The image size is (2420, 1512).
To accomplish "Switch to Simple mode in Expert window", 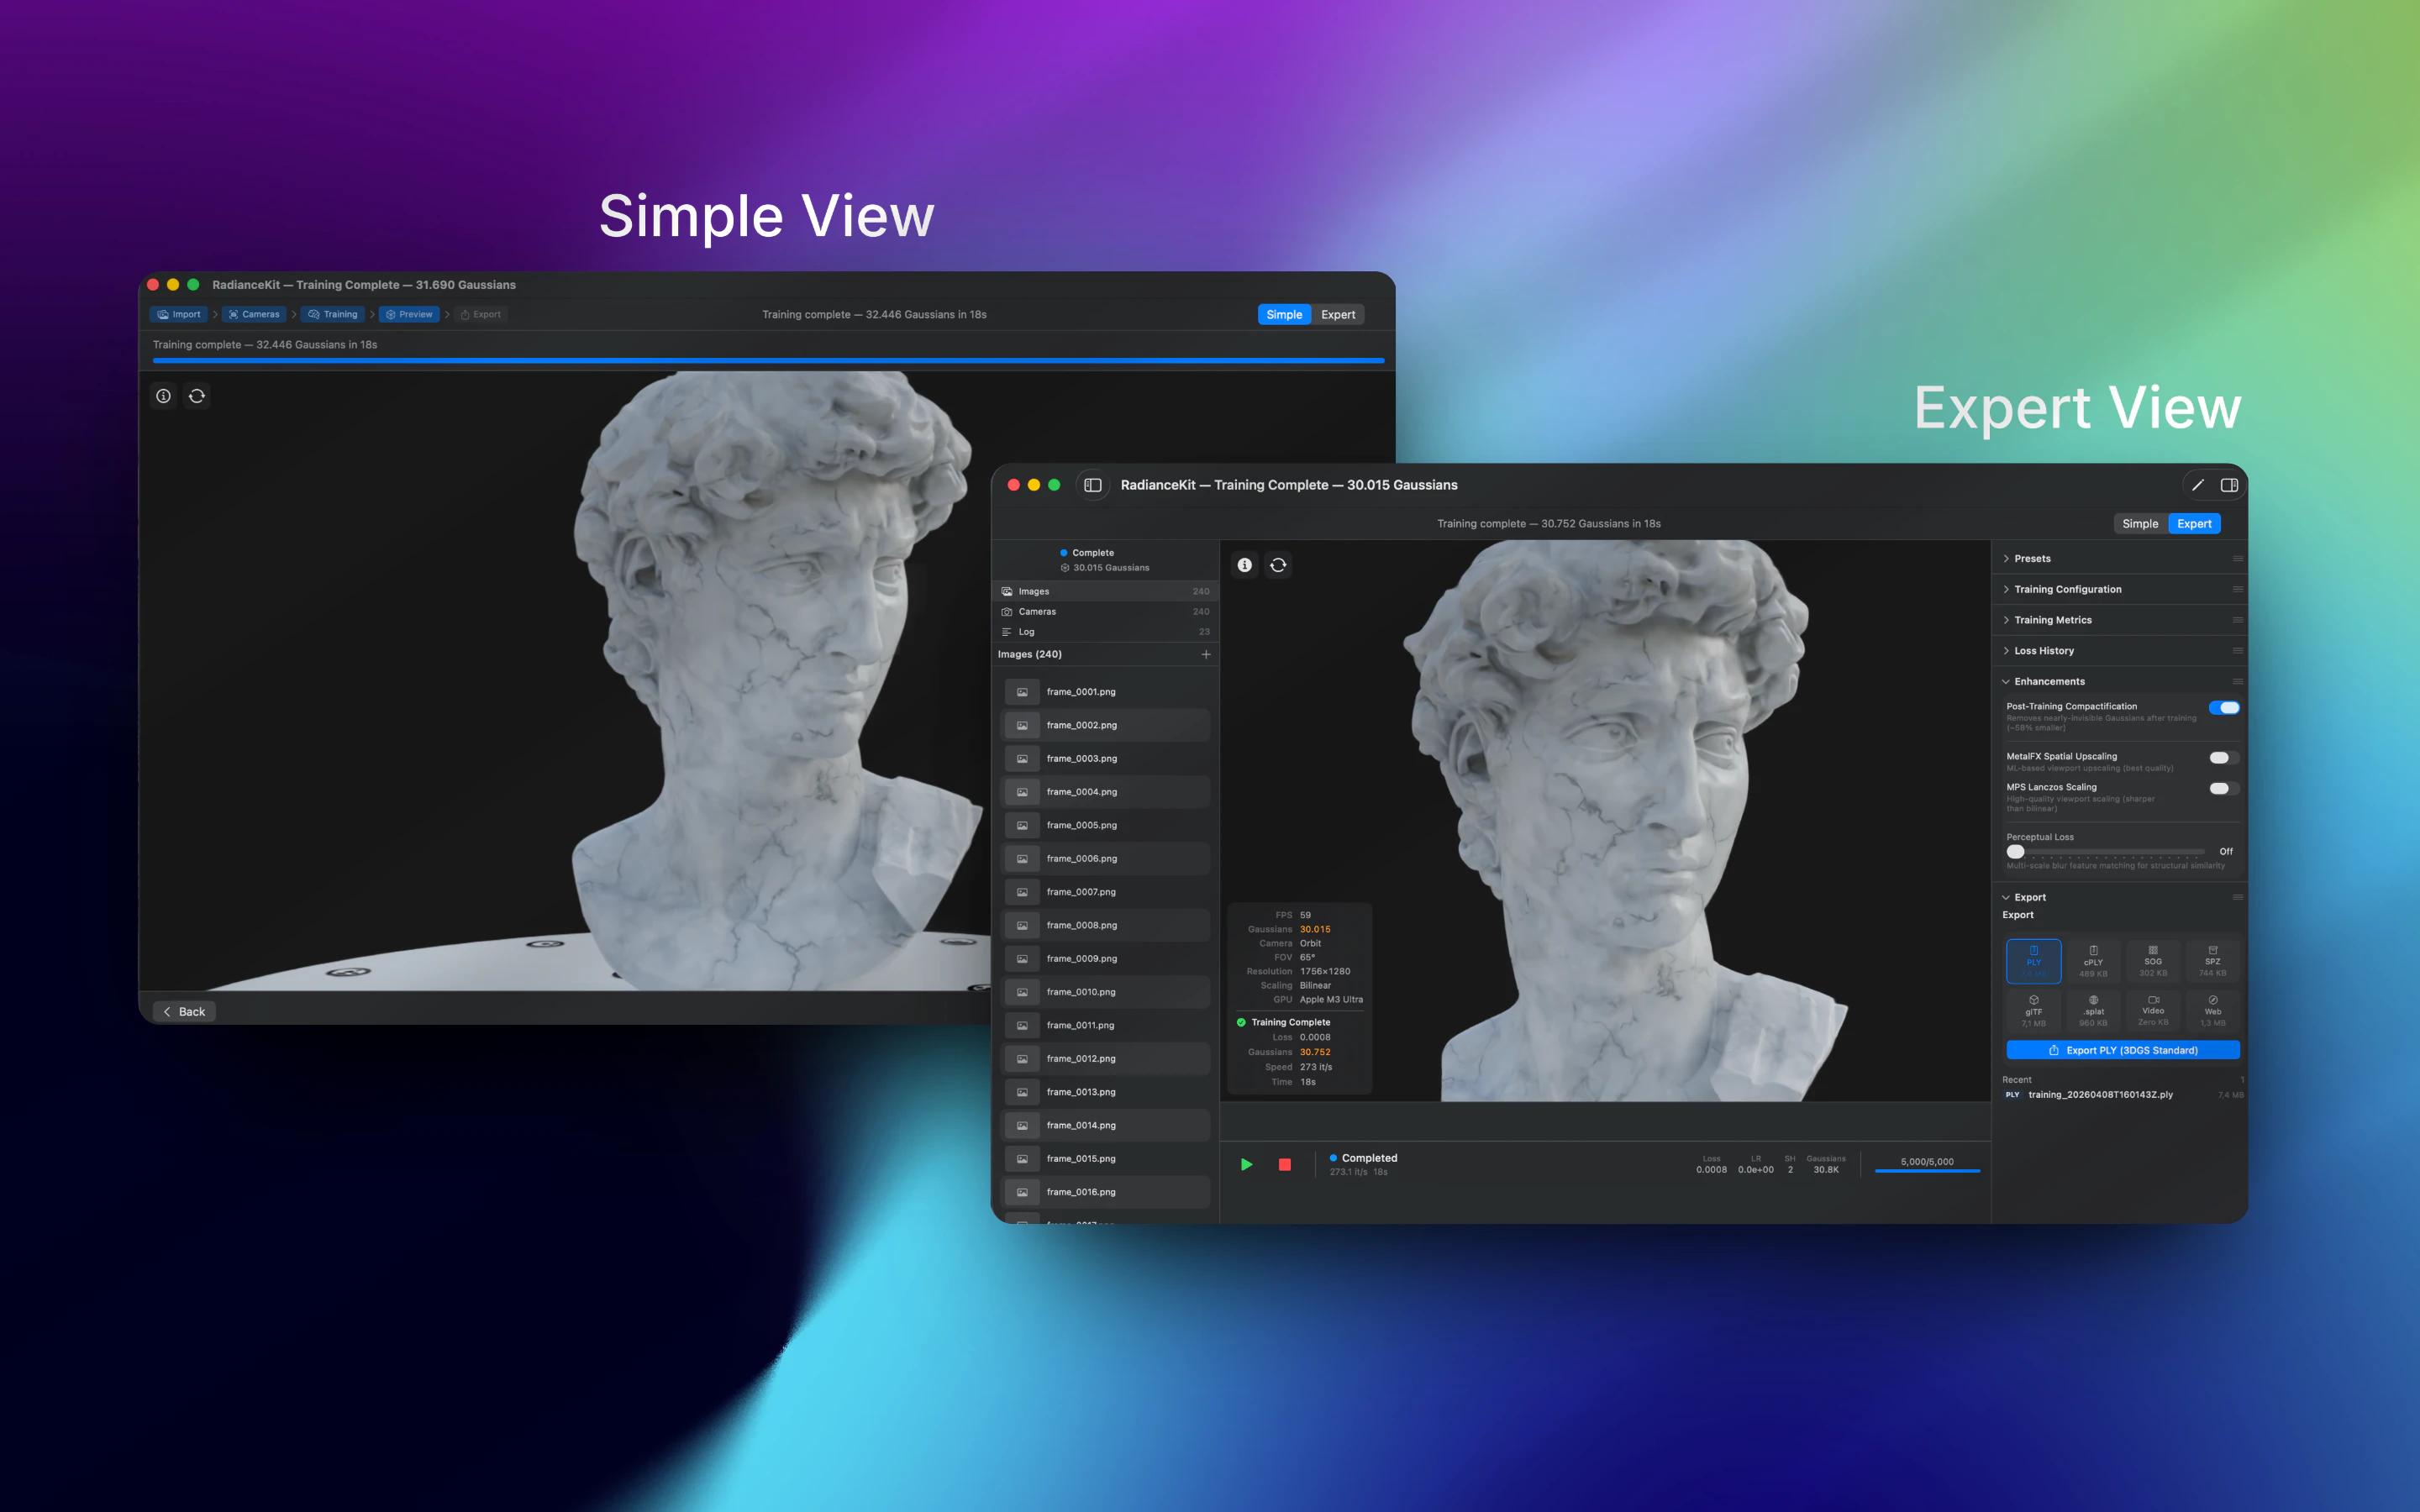I will pos(2140,524).
